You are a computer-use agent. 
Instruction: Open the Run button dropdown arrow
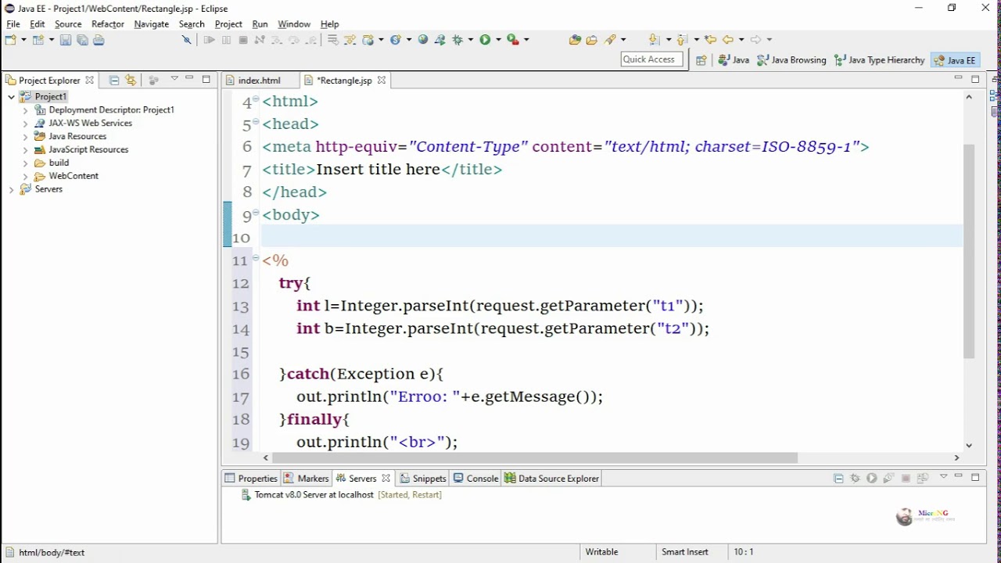tap(498, 39)
